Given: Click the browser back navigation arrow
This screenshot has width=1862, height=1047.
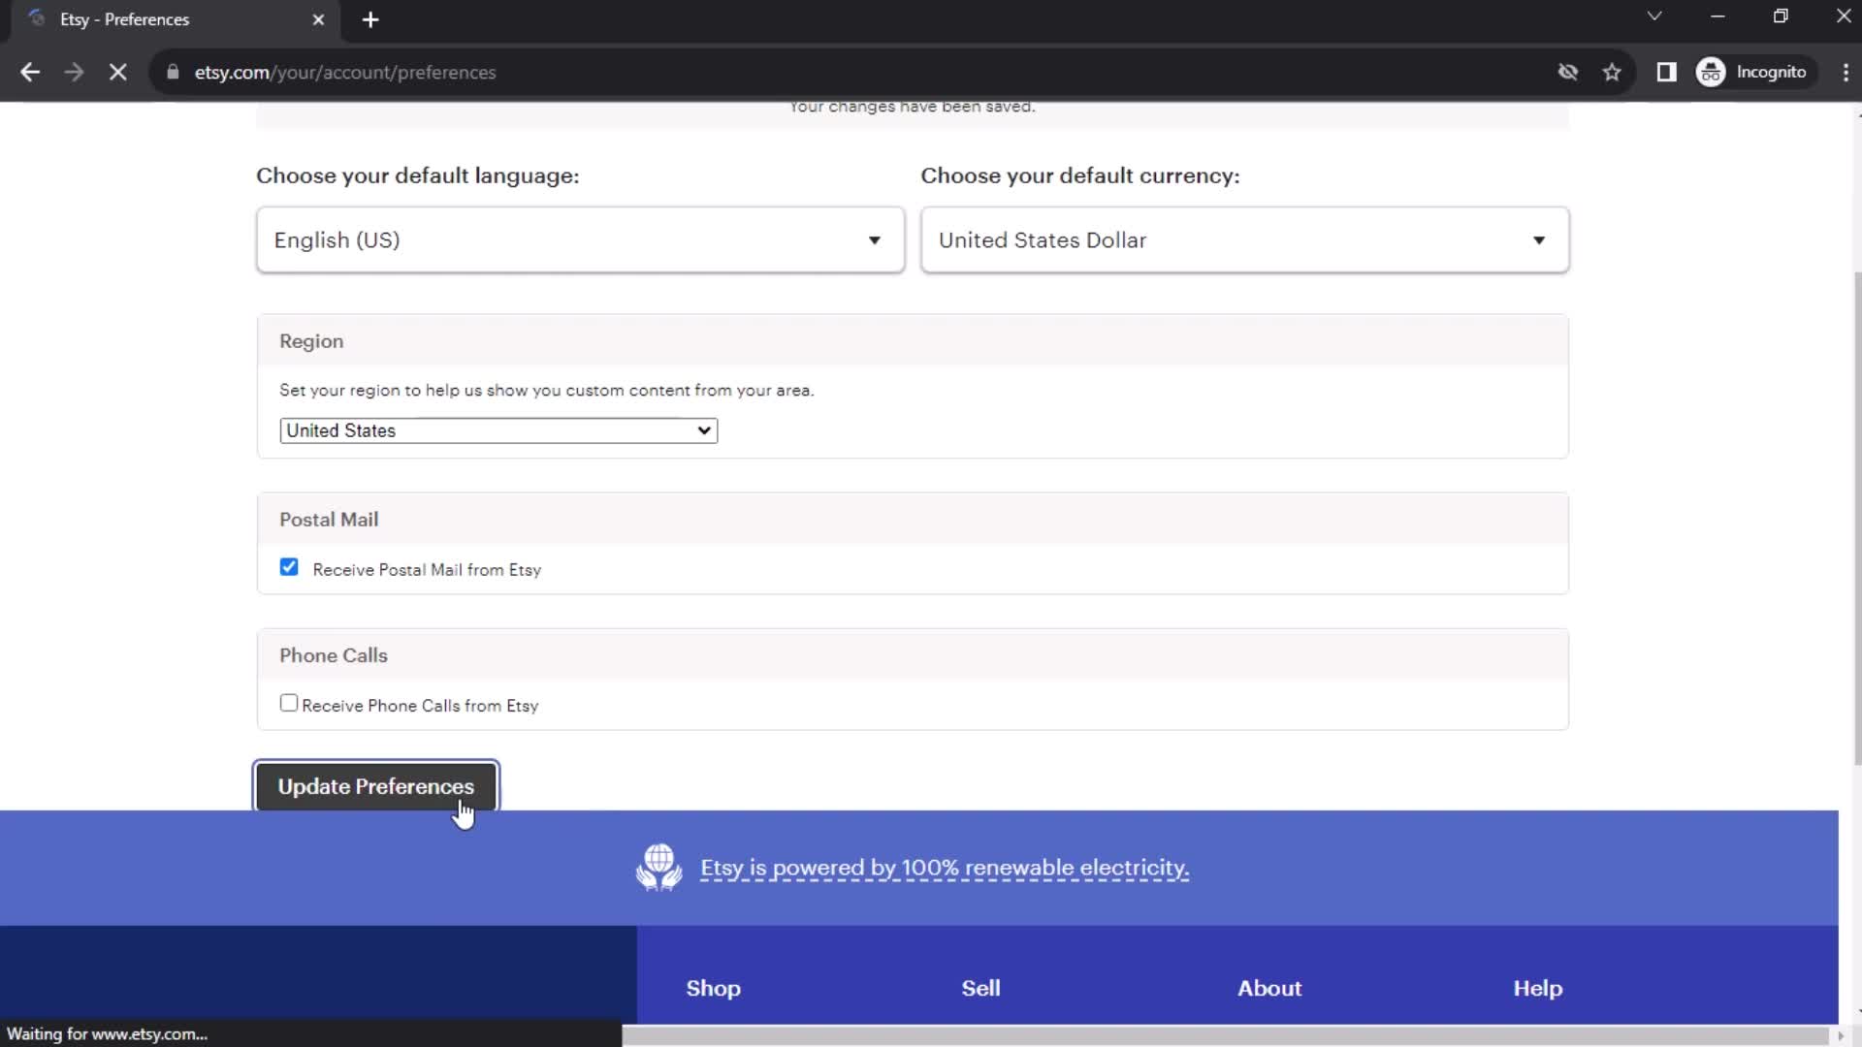Looking at the screenshot, I should pyautogui.click(x=31, y=72).
